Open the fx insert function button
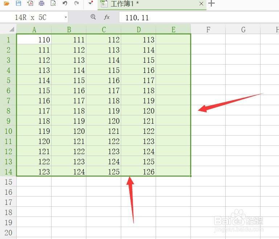 click(x=107, y=17)
